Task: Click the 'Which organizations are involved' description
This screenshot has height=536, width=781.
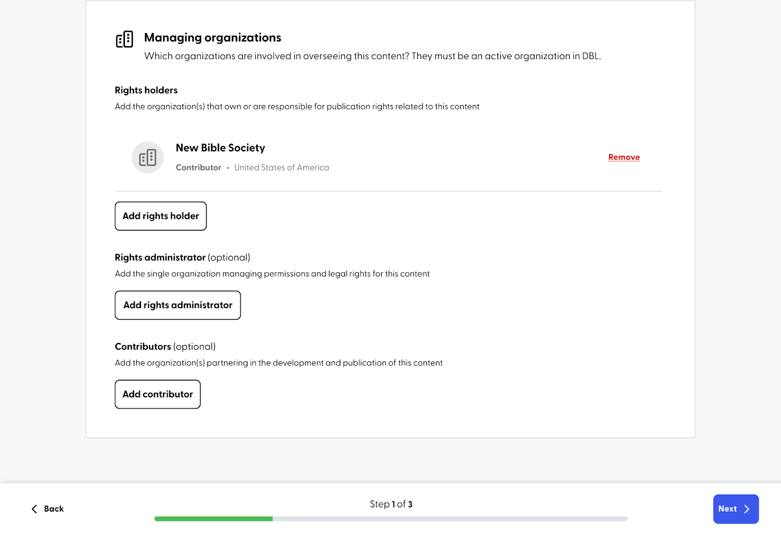Action: (372, 56)
